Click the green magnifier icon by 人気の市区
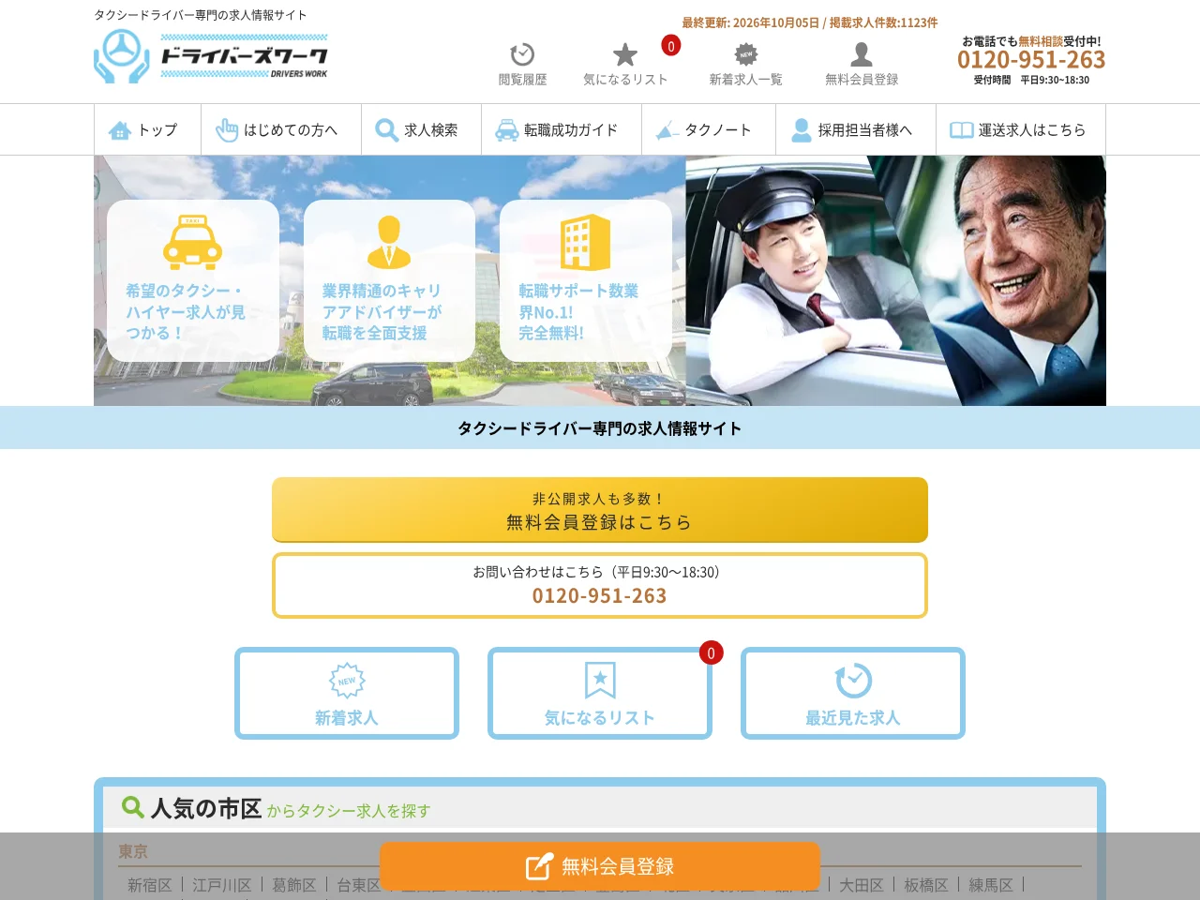The height and width of the screenshot is (900, 1200). (133, 807)
